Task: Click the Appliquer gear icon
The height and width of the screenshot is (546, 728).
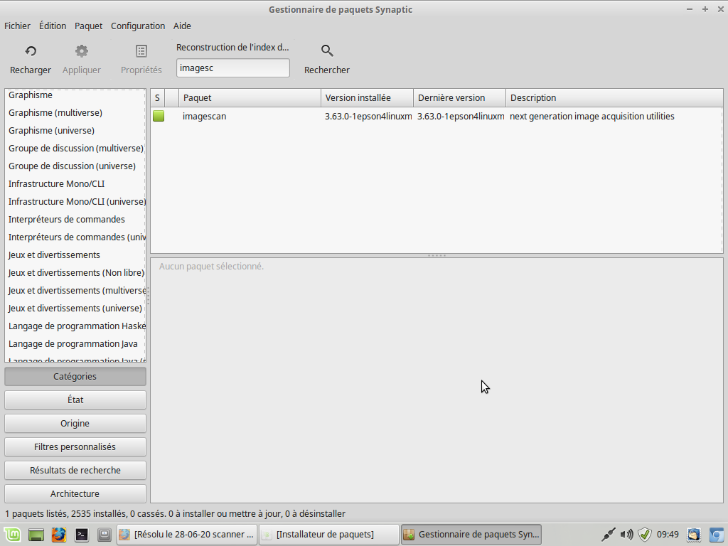Action: click(82, 51)
